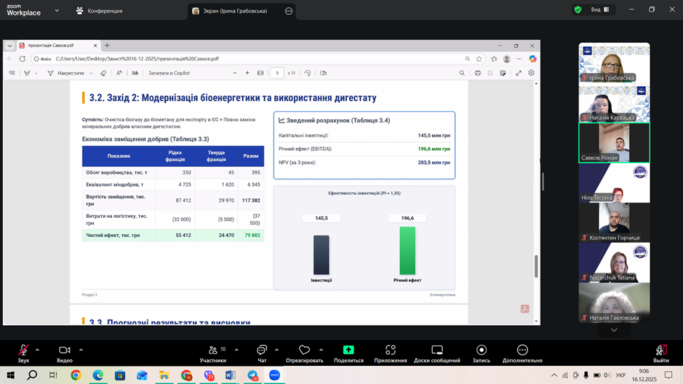Open the Вид layout dropdown
Screen dimensions: 683x384
[600, 10]
